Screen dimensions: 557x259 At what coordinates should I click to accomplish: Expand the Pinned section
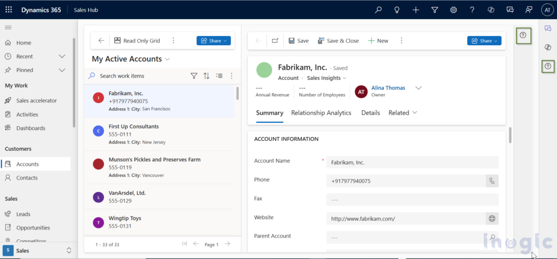coord(62,70)
